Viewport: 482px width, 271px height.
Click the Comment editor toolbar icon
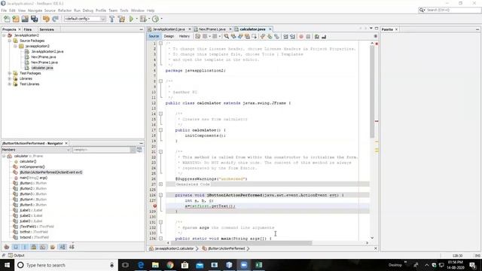317,36
